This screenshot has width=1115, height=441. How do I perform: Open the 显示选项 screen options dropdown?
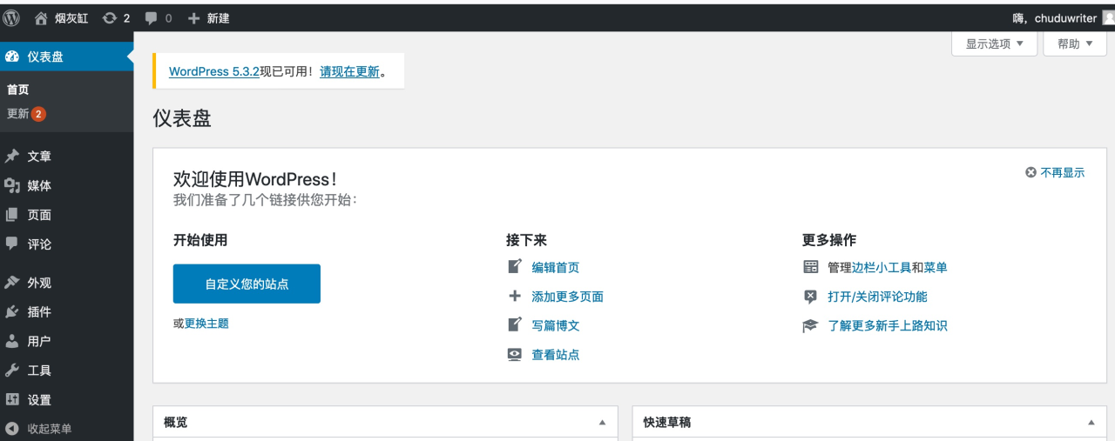point(995,43)
